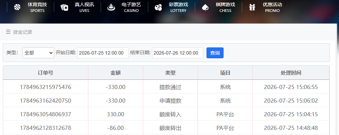Click the -86.00 amount cell

115,128
